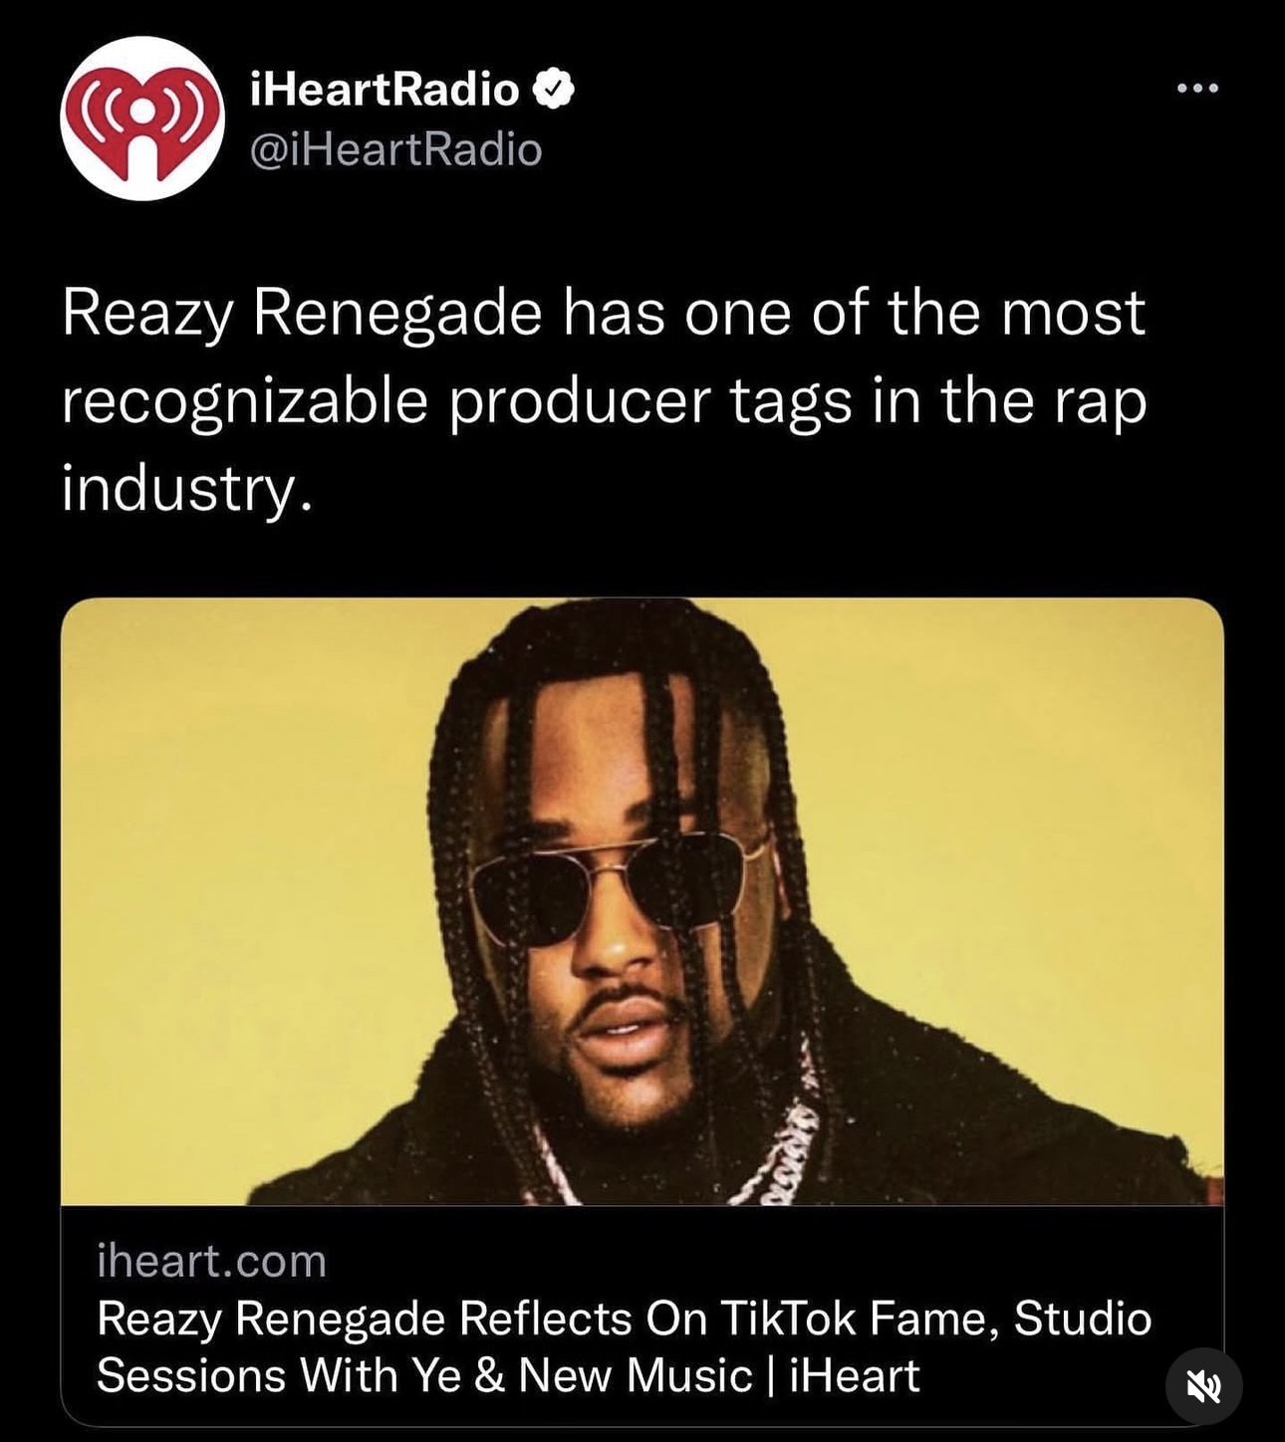This screenshot has height=1442, width=1285.
Task: Click yellow background left of the man
Action: (239, 896)
